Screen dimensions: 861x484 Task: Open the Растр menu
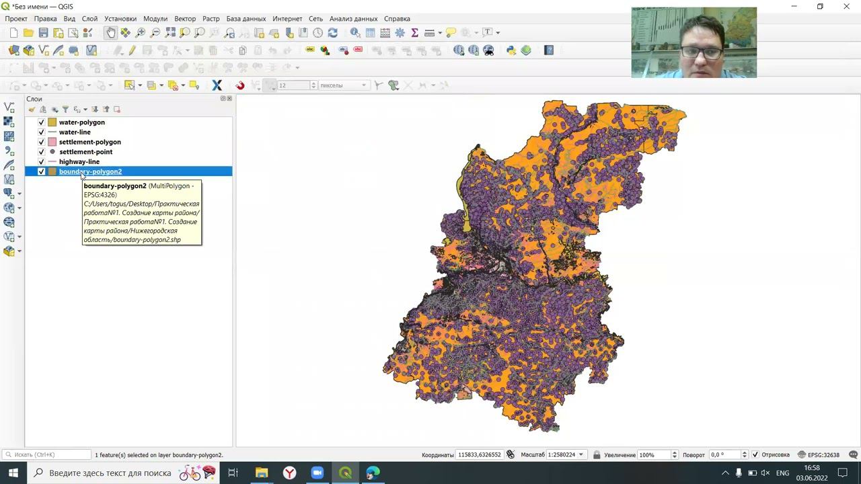click(211, 19)
